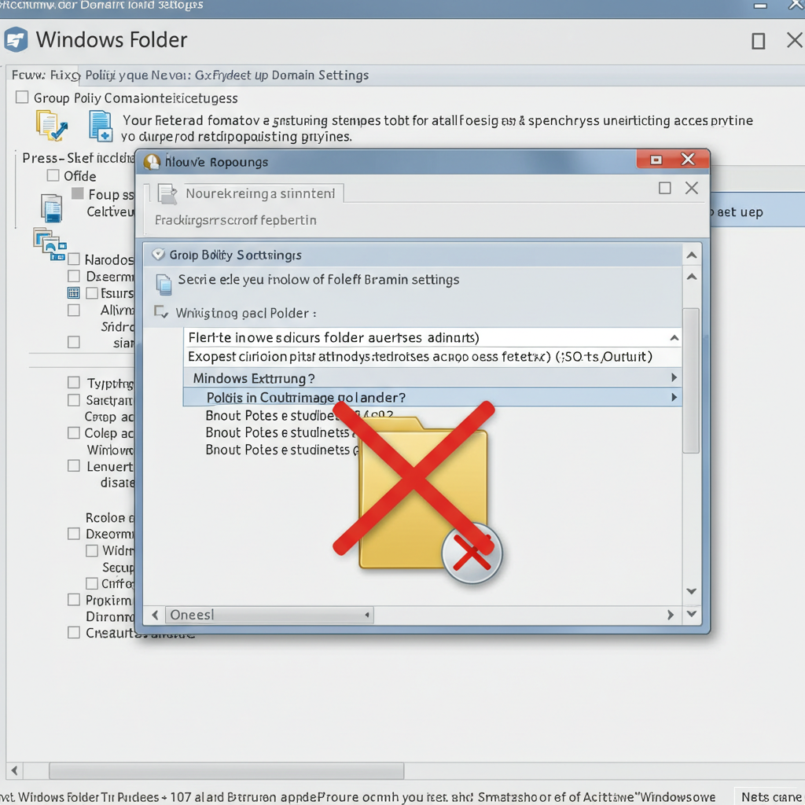Click the Windows Folder app shield icon
Image resolution: width=805 pixels, height=805 pixels.
(x=16, y=40)
